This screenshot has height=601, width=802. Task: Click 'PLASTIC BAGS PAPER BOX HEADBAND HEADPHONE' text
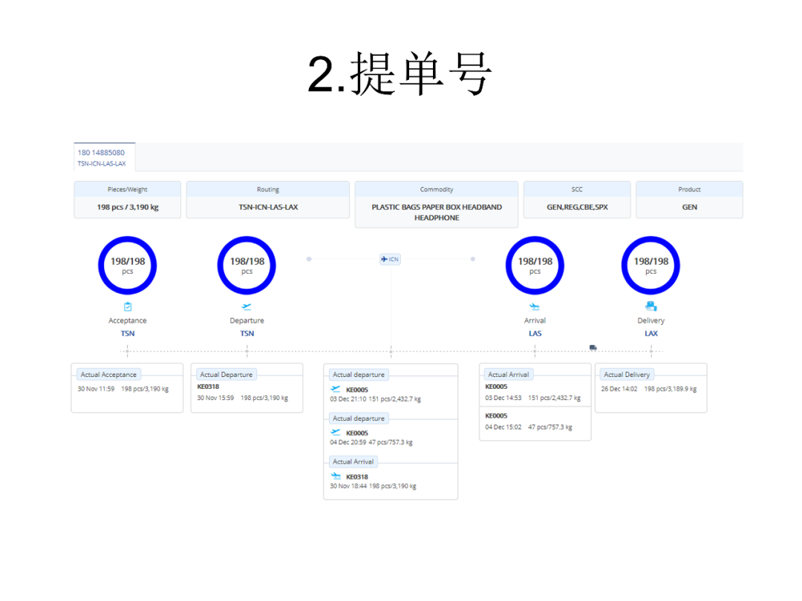[437, 212]
